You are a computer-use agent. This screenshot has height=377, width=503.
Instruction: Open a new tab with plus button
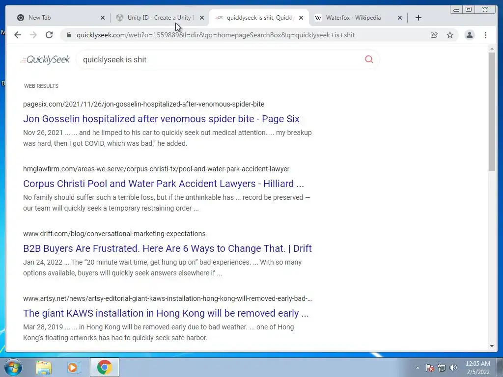[419, 18]
